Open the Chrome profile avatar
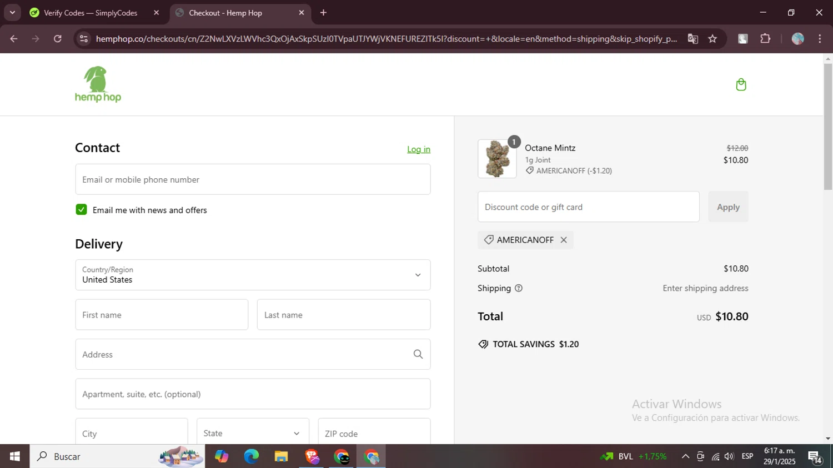The image size is (833, 468). [x=798, y=38]
